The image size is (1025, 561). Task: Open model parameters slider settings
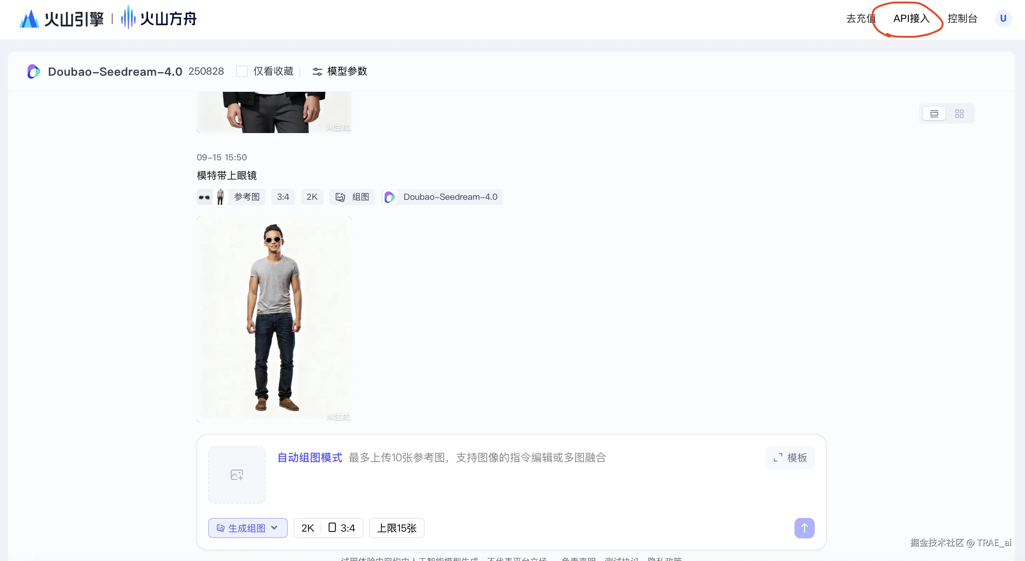[339, 71]
